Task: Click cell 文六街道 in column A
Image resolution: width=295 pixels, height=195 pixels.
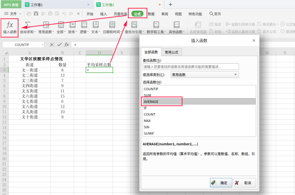Action: [x=29, y=96]
